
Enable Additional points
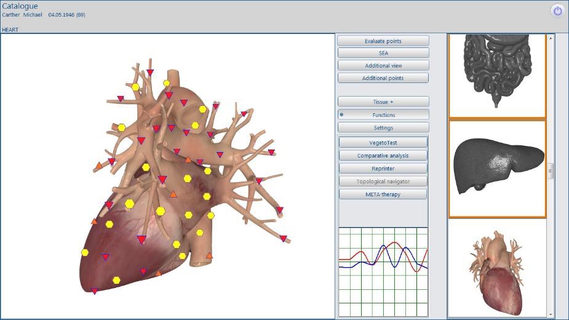[x=383, y=78]
